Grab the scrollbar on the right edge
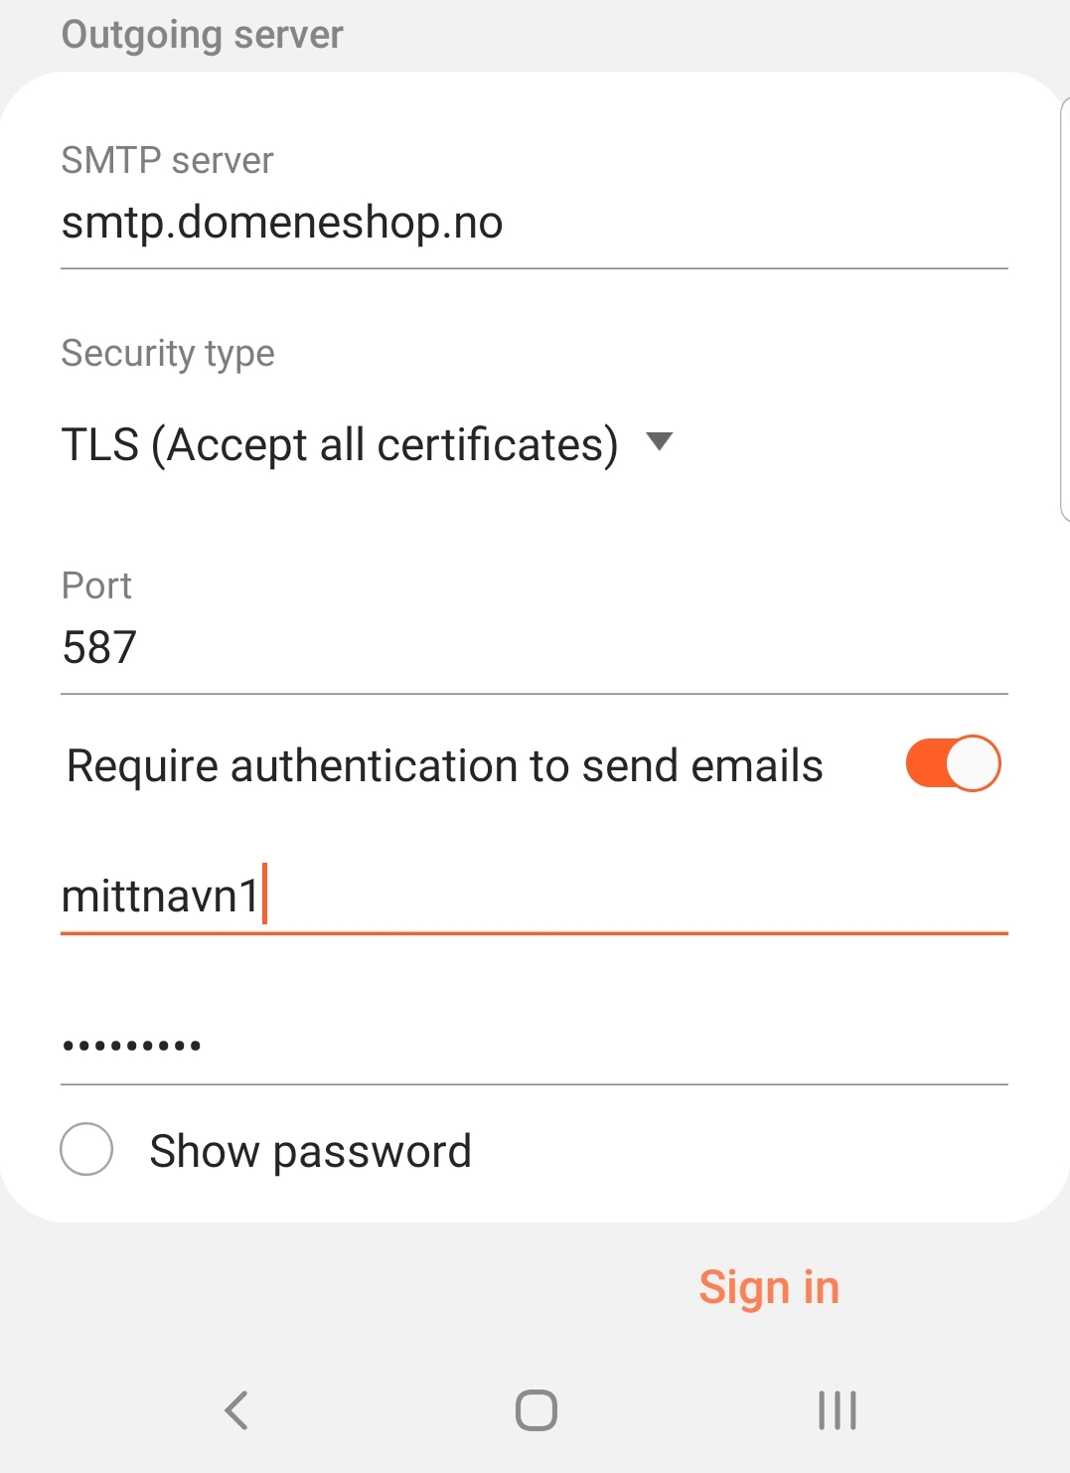1070x1473 pixels. [1065, 308]
